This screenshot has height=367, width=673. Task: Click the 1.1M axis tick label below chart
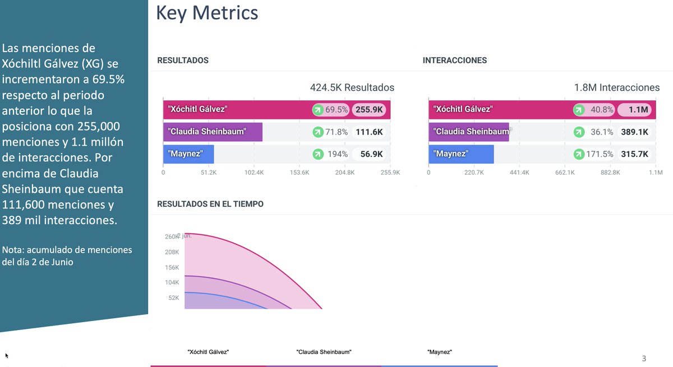pyautogui.click(x=656, y=173)
